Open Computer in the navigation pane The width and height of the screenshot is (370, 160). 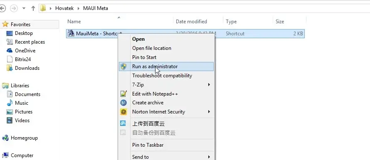[22, 155]
